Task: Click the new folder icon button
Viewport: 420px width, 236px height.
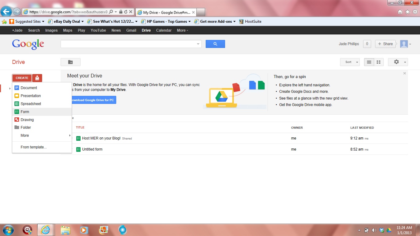Action: (70, 62)
